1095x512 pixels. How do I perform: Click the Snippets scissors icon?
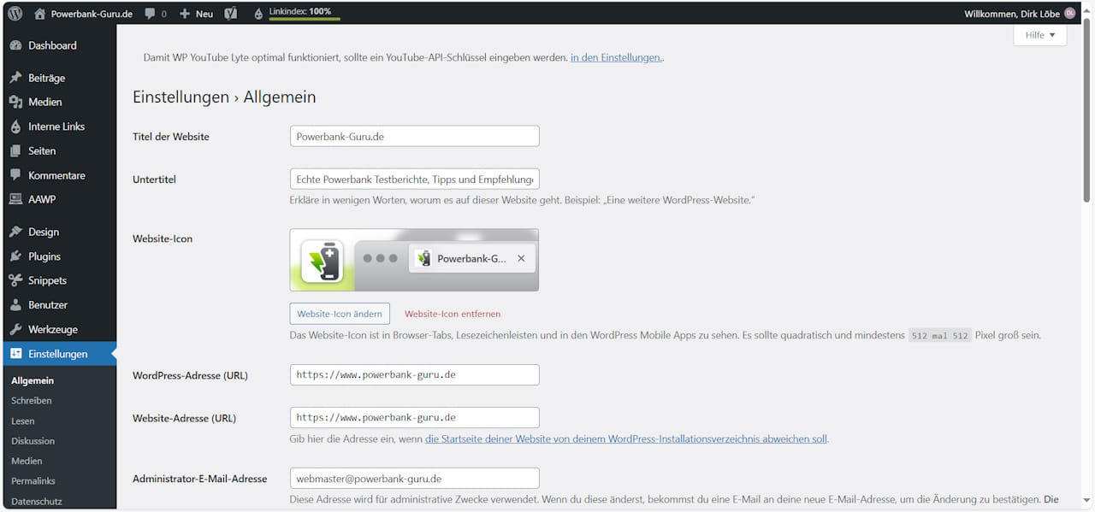(x=15, y=280)
